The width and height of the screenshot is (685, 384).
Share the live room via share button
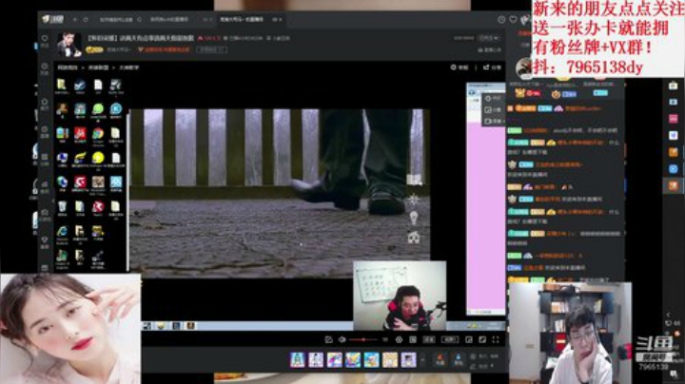click(x=493, y=67)
